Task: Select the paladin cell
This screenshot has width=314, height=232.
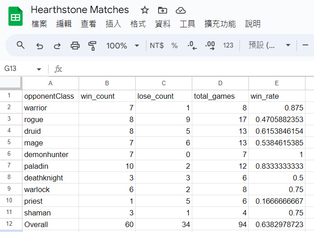Action: 50,166
